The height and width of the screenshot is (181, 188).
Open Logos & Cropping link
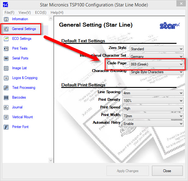(25, 78)
